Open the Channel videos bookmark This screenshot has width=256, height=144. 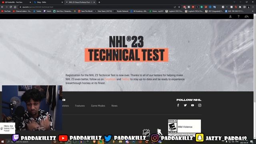pos(22,11)
